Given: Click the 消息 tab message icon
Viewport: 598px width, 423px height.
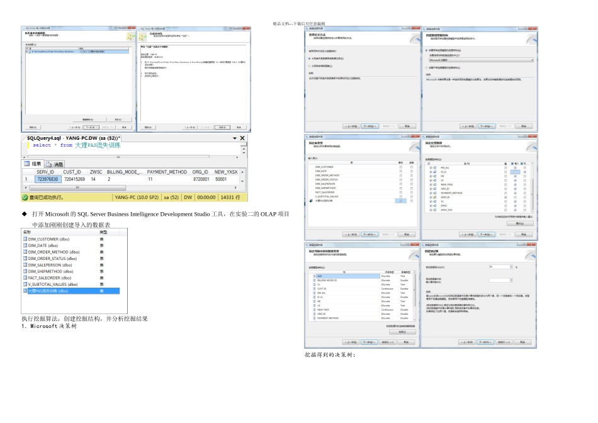Looking at the screenshot, I should (49, 164).
